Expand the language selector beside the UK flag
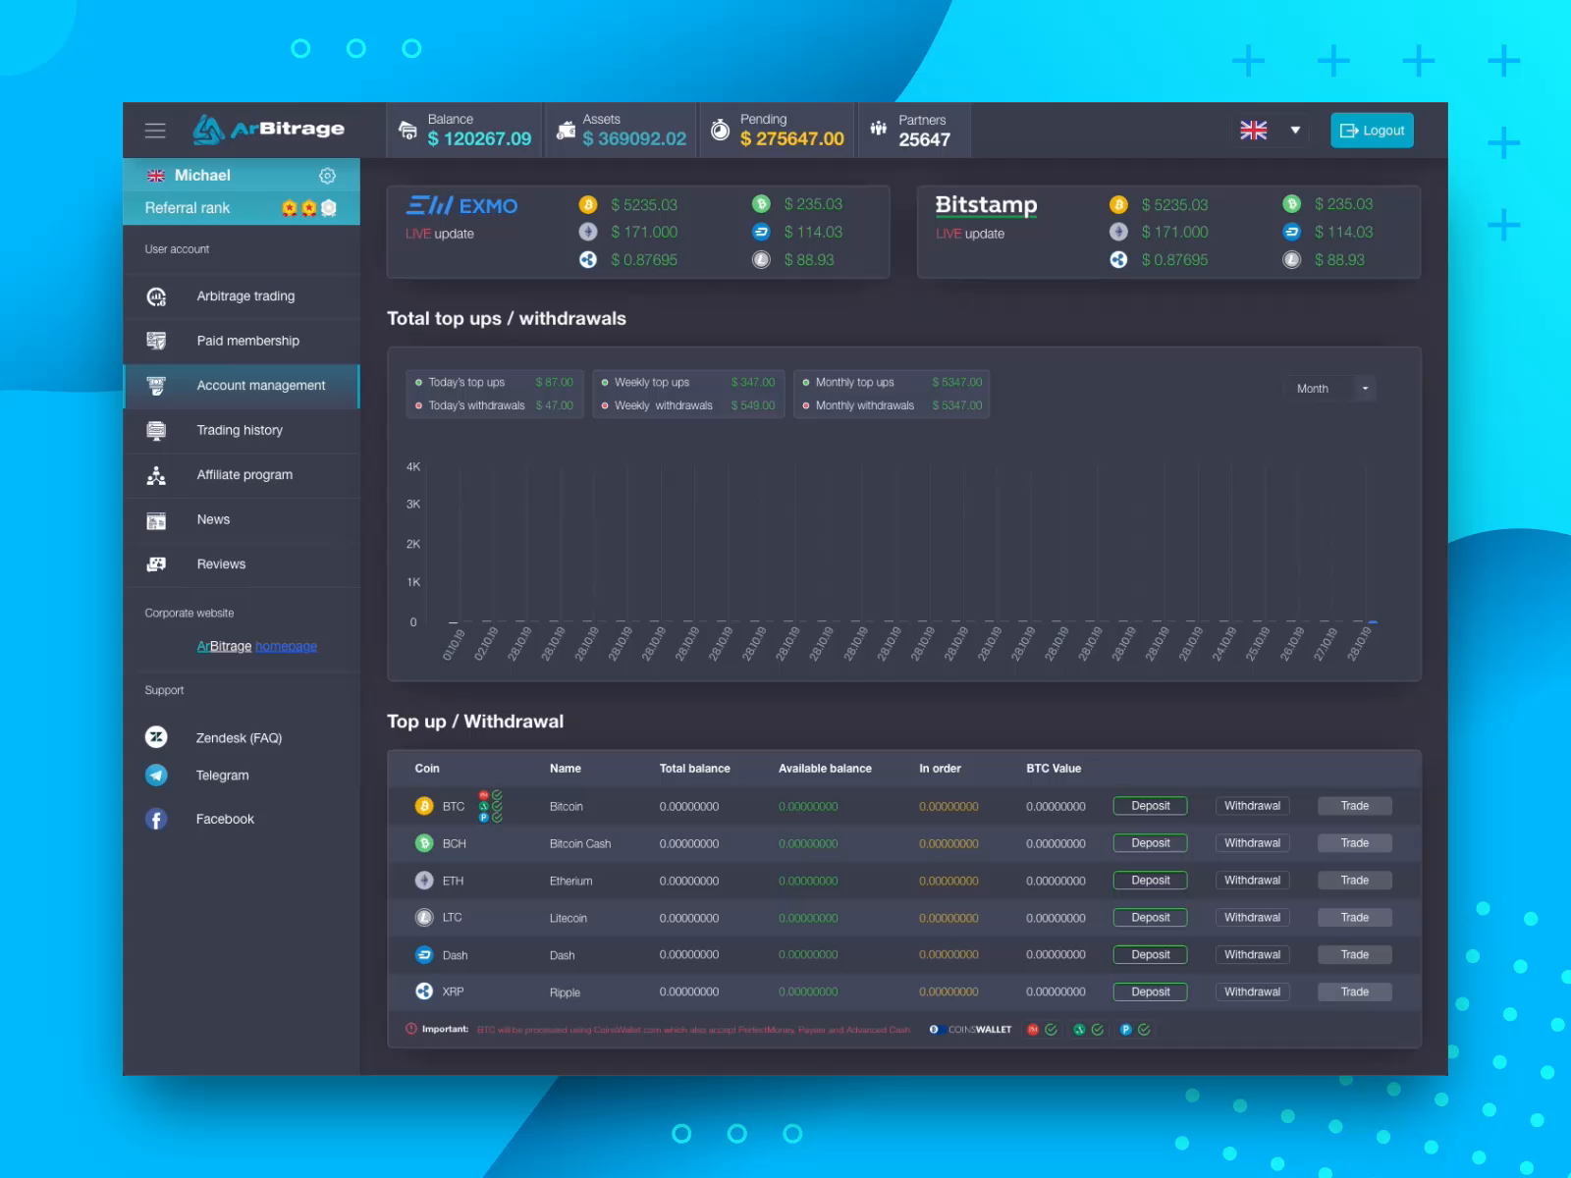This screenshot has width=1571, height=1178. coord(1295,130)
